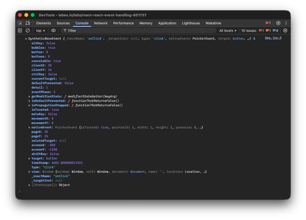Image resolution: width=306 pixels, height=220 pixels.
Task: Open the three-dot DevTools menu
Action: (x=286, y=23)
